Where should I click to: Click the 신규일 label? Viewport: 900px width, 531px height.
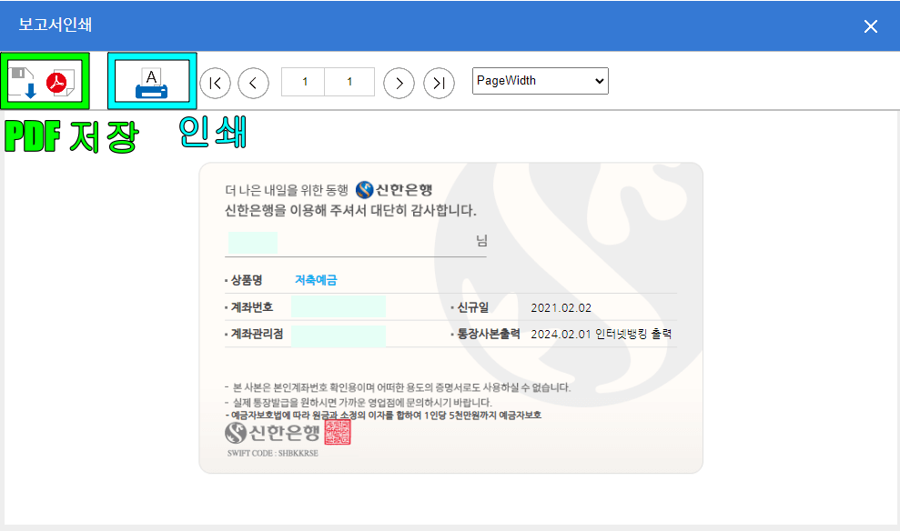click(x=472, y=307)
